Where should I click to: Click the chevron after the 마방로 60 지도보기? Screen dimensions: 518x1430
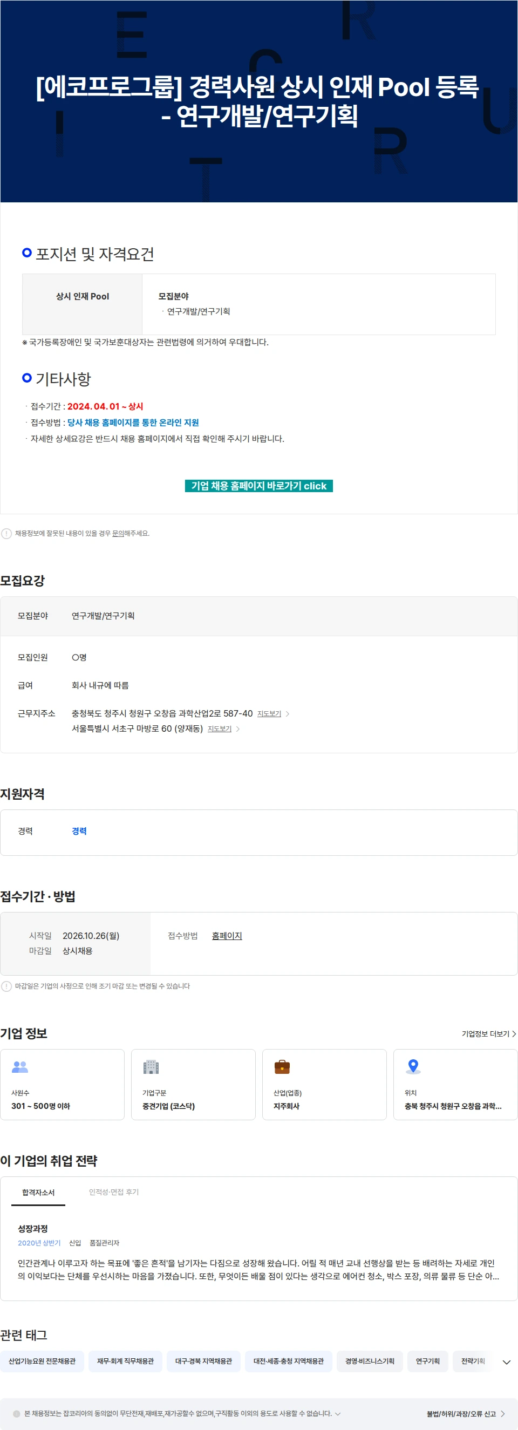click(237, 729)
